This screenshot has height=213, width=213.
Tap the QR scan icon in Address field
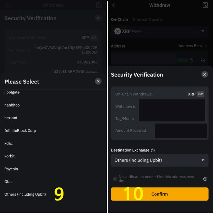click(203, 60)
